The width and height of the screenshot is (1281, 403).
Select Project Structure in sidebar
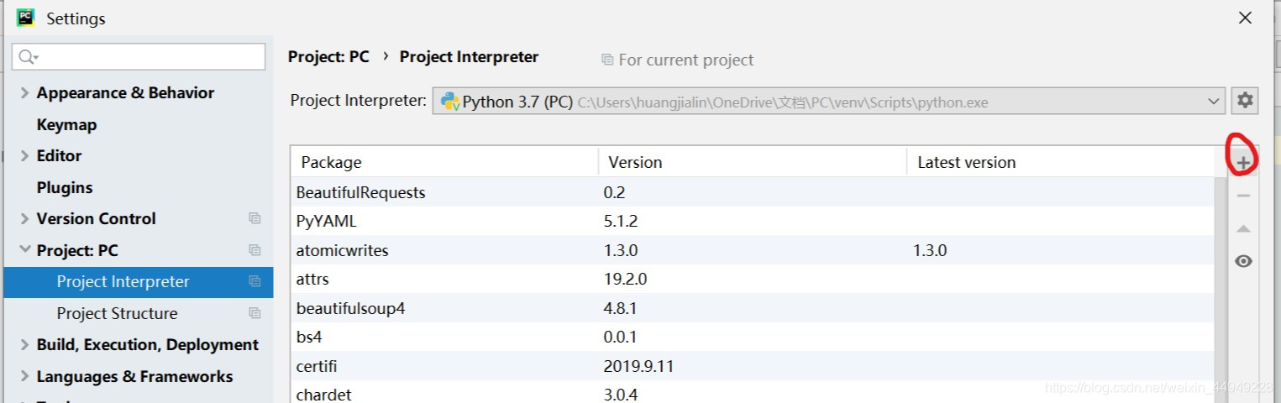click(x=117, y=313)
